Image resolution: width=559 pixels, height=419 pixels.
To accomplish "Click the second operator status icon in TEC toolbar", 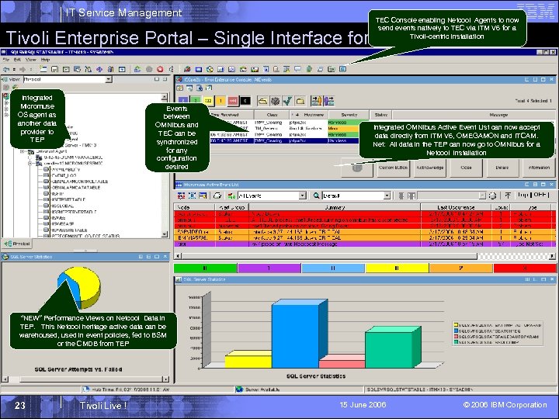I will [328, 101].
